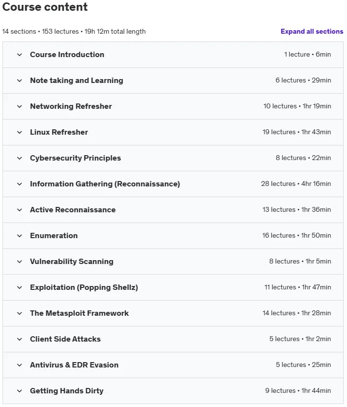Expand Antivirus & EDR Evasion chevron
Image resolution: width=347 pixels, height=407 pixels.
19,365
